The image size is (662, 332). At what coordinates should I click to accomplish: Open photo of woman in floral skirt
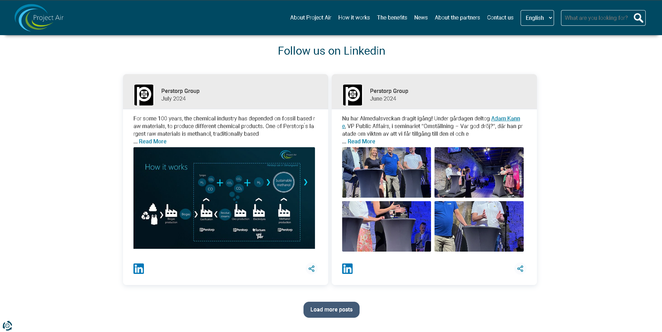click(x=386, y=226)
